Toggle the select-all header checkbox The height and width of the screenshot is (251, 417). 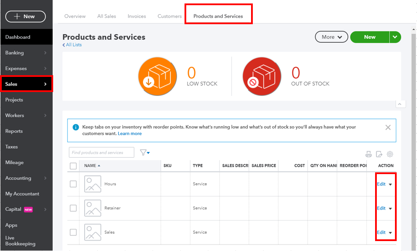coord(73,166)
